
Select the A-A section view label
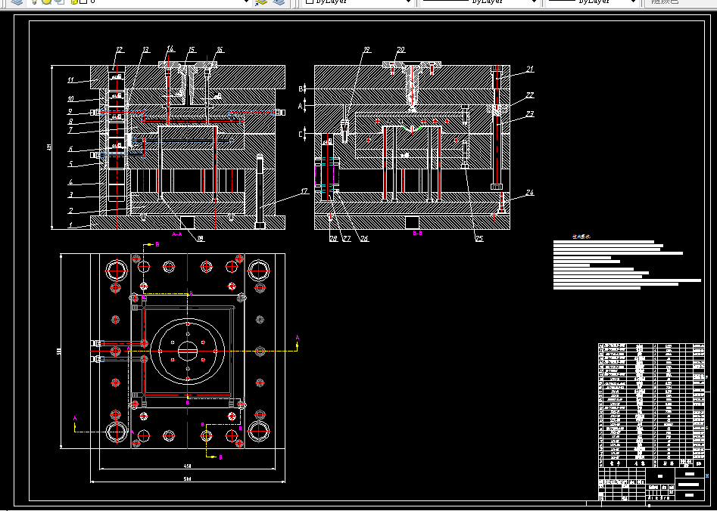[x=177, y=234]
